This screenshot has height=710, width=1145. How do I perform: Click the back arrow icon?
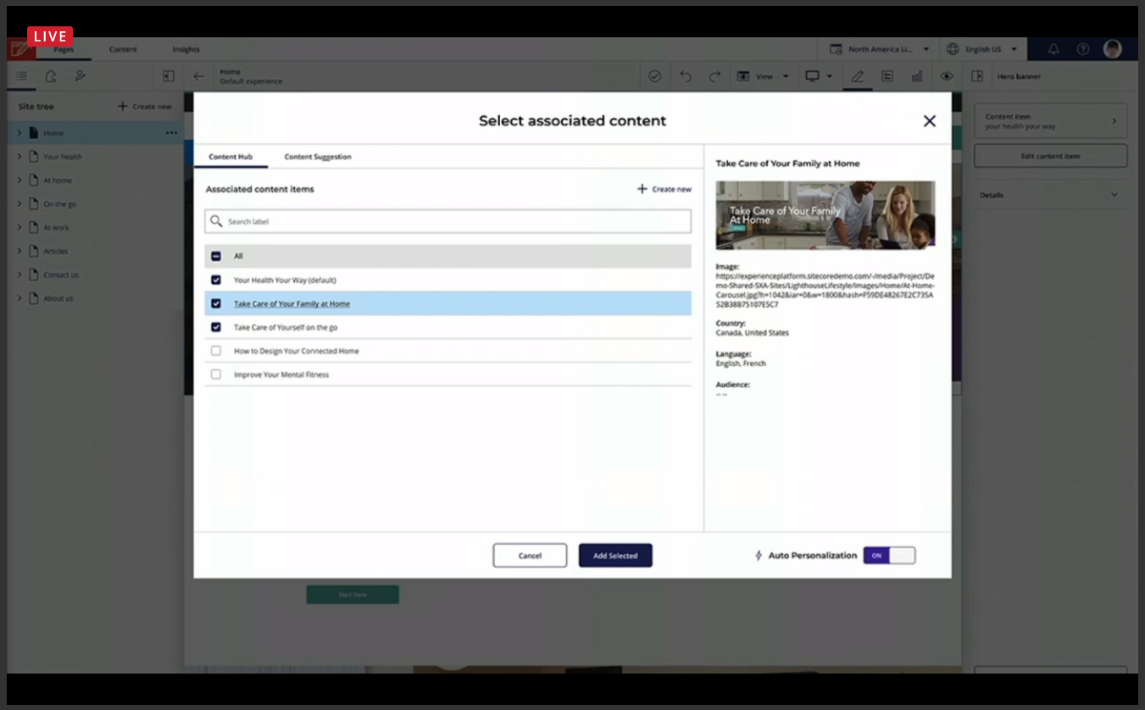point(198,76)
